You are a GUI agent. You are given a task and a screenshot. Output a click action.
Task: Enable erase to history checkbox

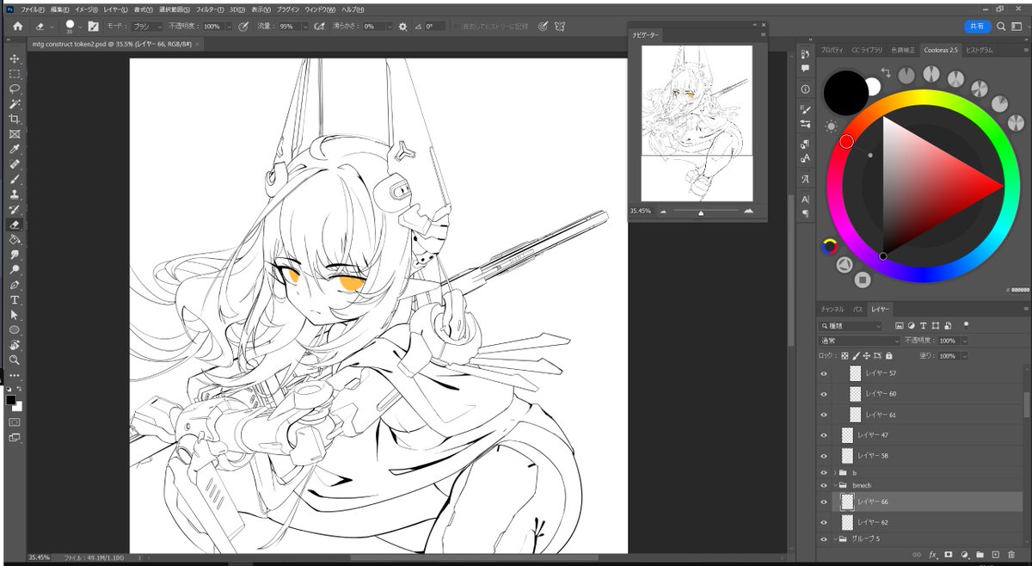pos(456,27)
